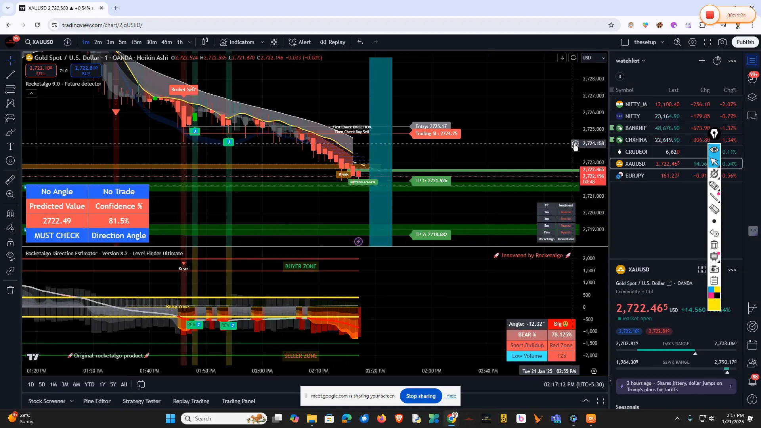Screen dimensions: 761x428
Task: Undo last chart action
Action: click(x=360, y=42)
